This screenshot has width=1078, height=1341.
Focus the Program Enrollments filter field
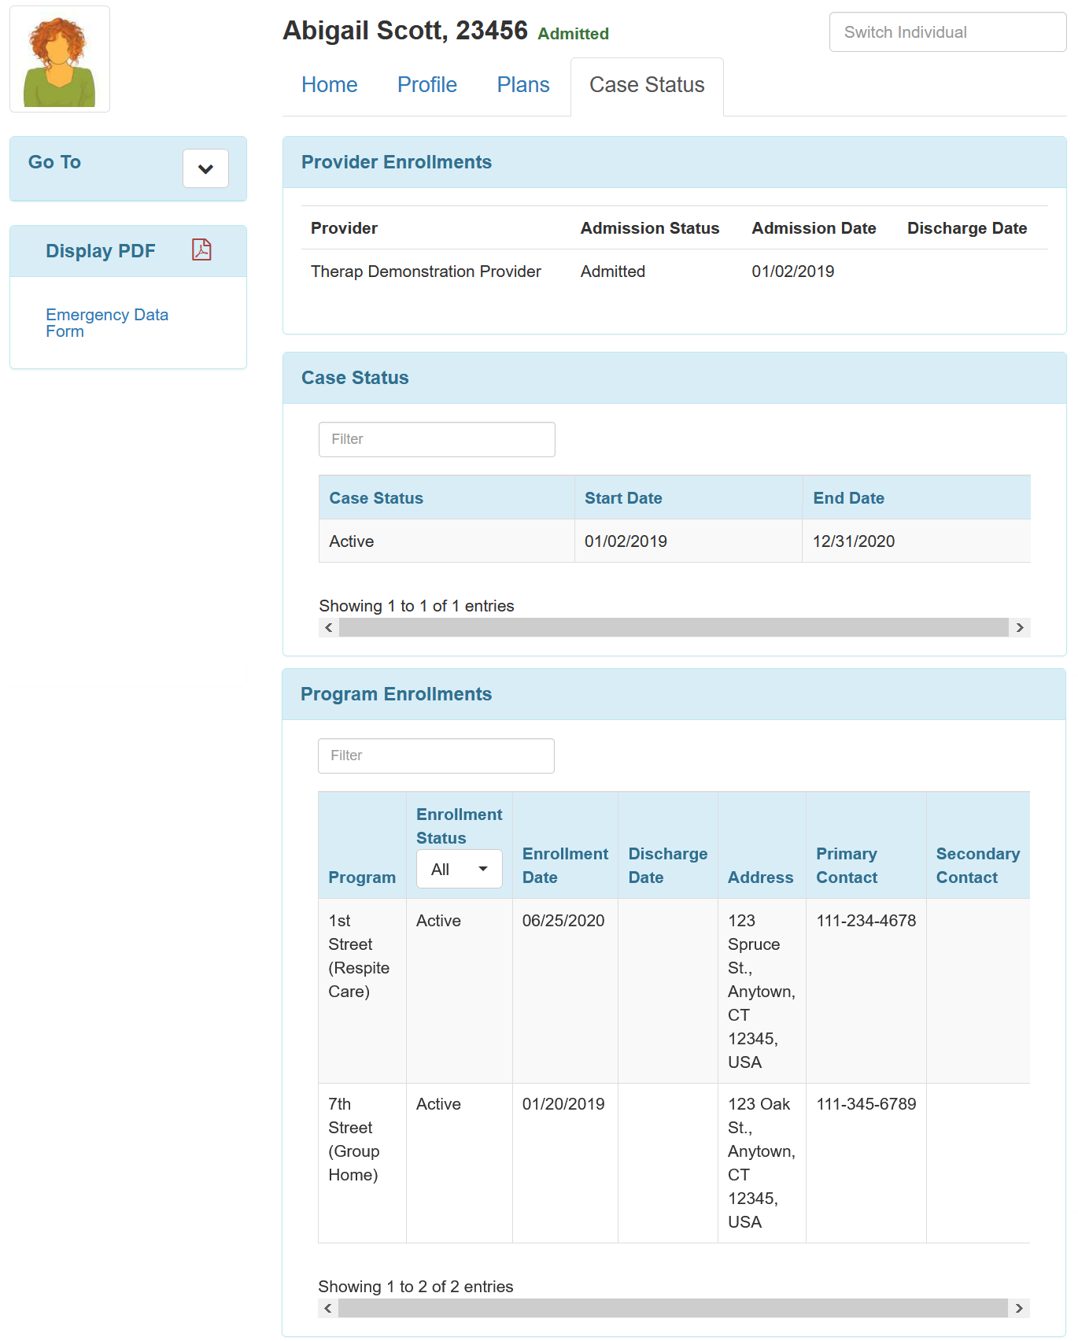436,755
